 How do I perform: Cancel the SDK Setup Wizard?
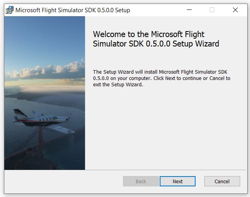[x=222, y=181]
